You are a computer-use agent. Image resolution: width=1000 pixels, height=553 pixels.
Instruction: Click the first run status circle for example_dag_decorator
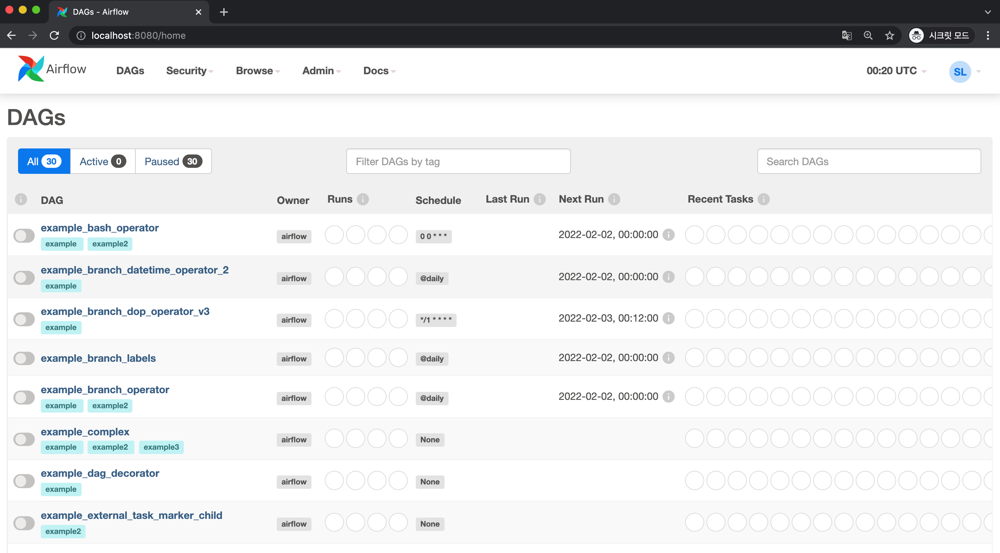[x=334, y=481]
